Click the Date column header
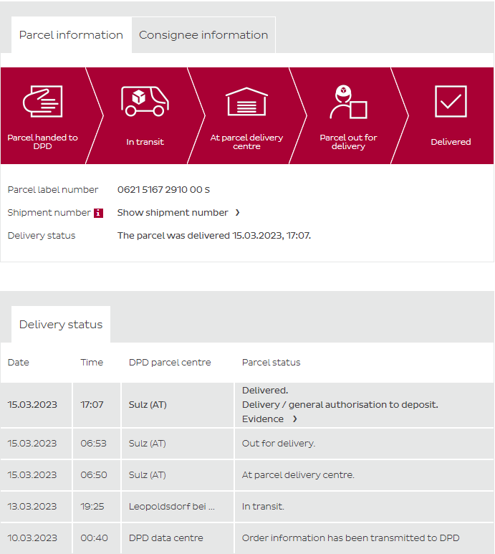 (19, 363)
